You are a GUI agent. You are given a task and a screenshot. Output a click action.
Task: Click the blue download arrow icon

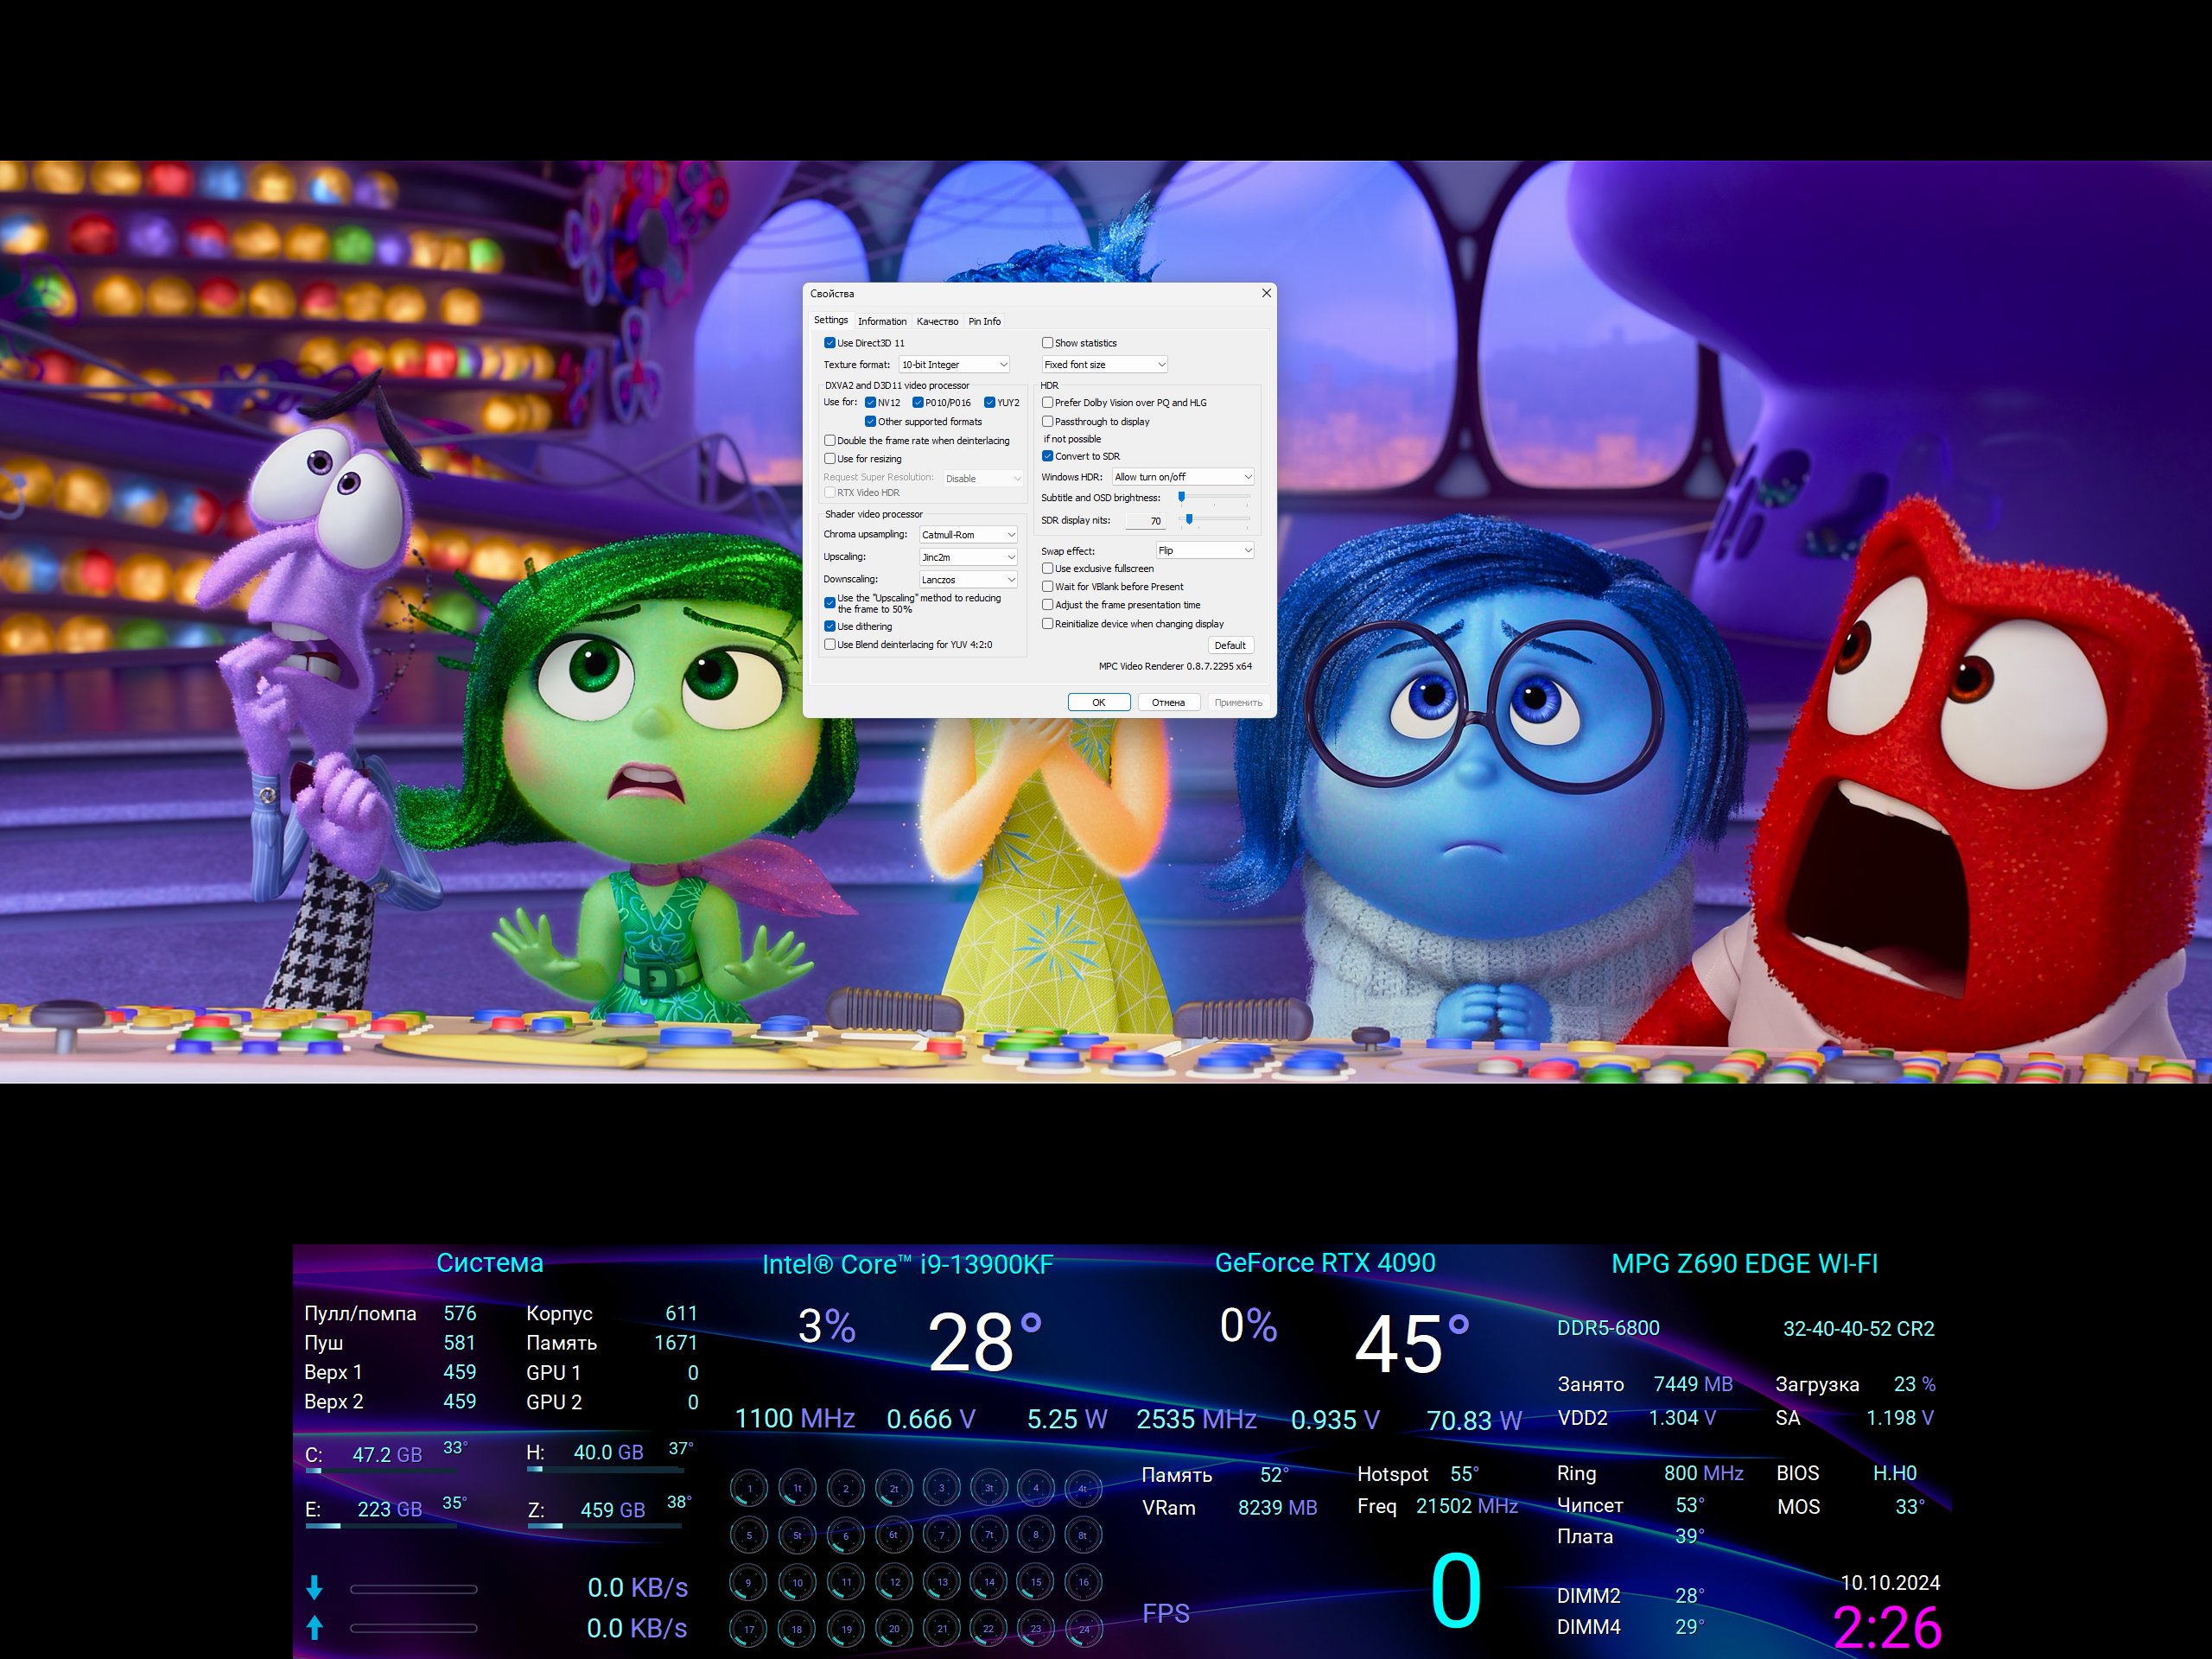pyautogui.click(x=314, y=1587)
